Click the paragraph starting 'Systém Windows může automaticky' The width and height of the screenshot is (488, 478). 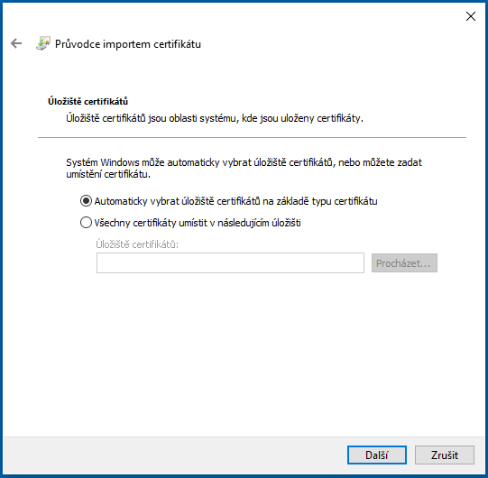click(x=244, y=168)
